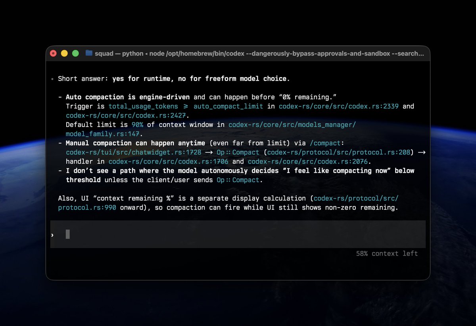The width and height of the screenshot is (476, 326).
Task: Click Op::Compact right after chatwidget.rs arrow
Action: 238,152
